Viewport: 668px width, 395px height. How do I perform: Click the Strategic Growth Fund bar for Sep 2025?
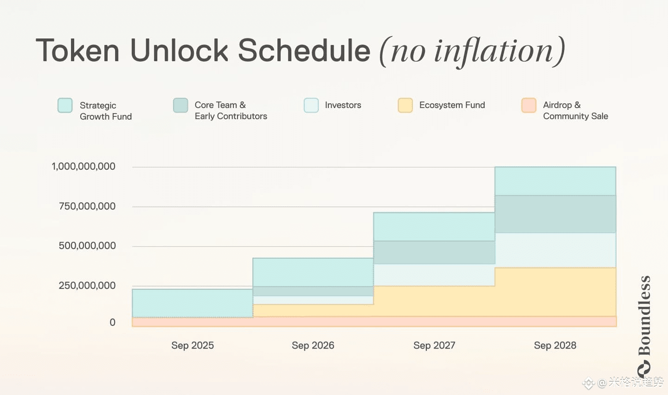(x=193, y=303)
